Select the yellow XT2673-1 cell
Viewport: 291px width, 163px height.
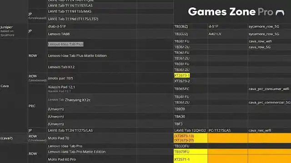182,76
